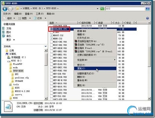Collapse the 文件夹 folders pane chevron
The image size is (155, 118).
[46, 46]
